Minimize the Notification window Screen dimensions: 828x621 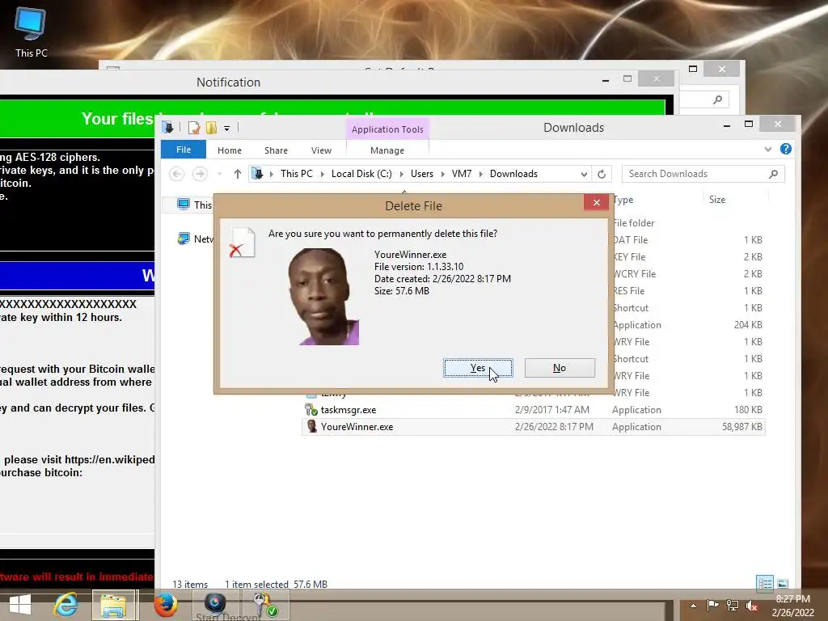point(605,80)
